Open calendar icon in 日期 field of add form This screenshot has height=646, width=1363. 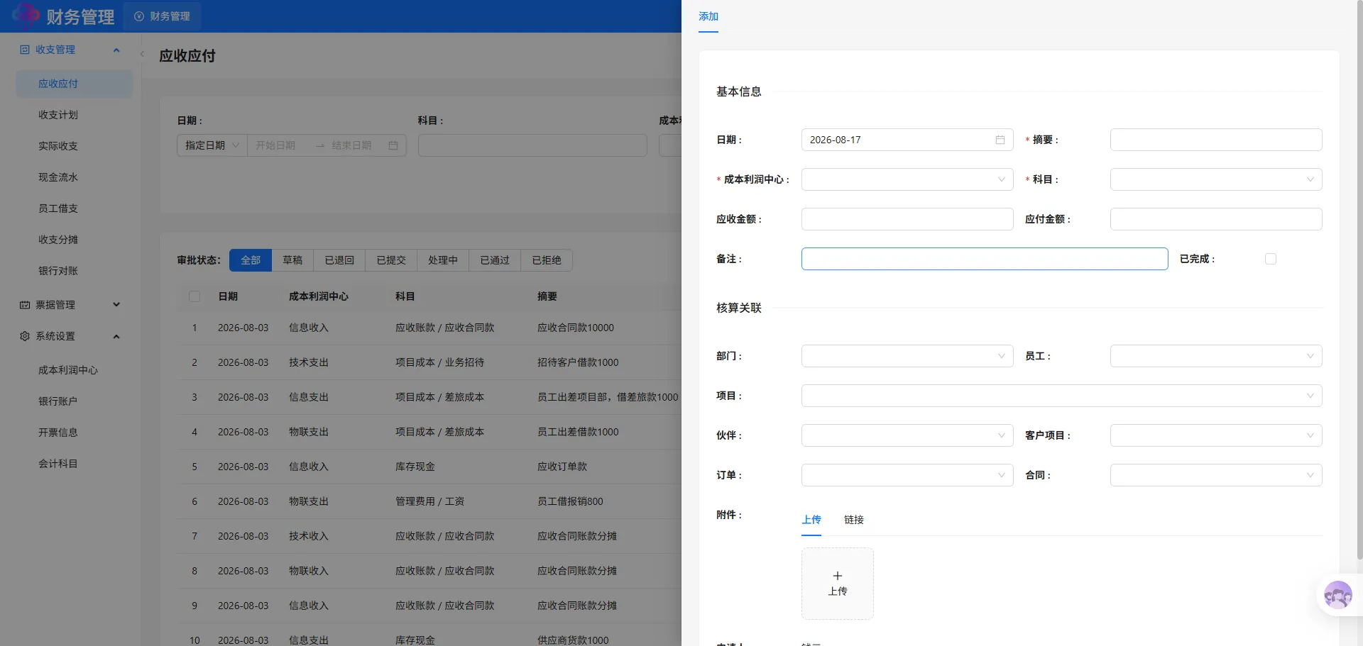tap(1000, 140)
